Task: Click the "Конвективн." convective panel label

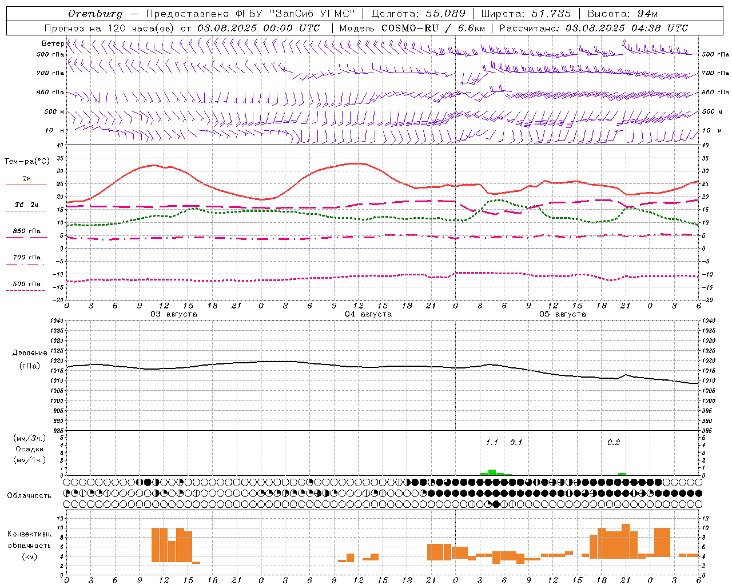Action: point(30,534)
